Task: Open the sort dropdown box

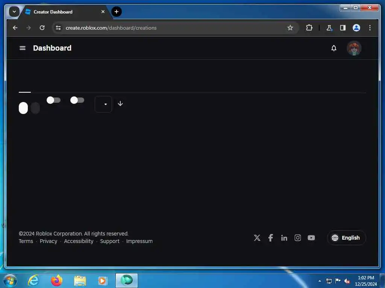Action: pos(103,104)
